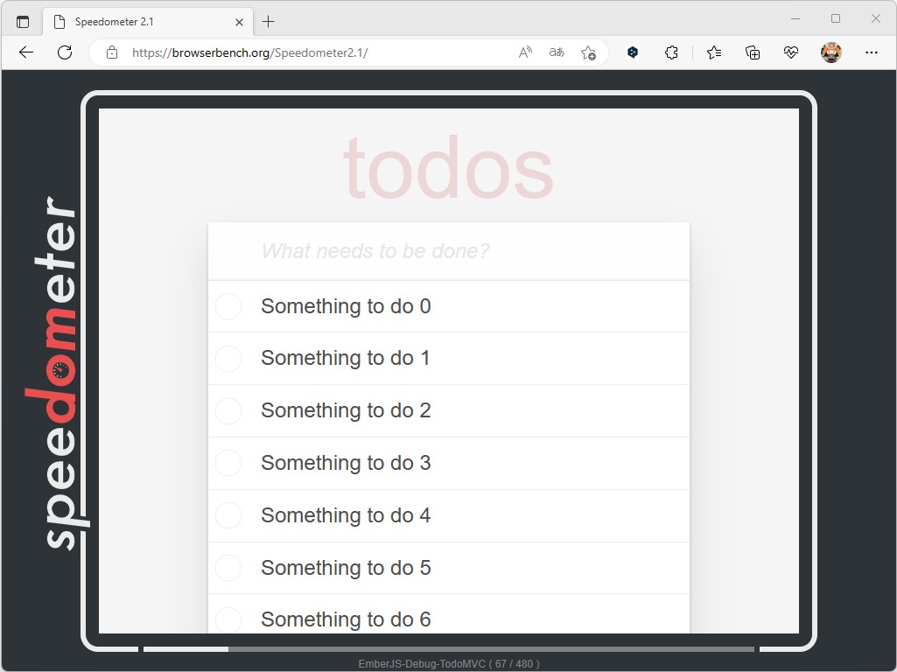897x672 pixels.
Task: Click the benchmark progress bar
Action: pyautogui.click(x=448, y=649)
